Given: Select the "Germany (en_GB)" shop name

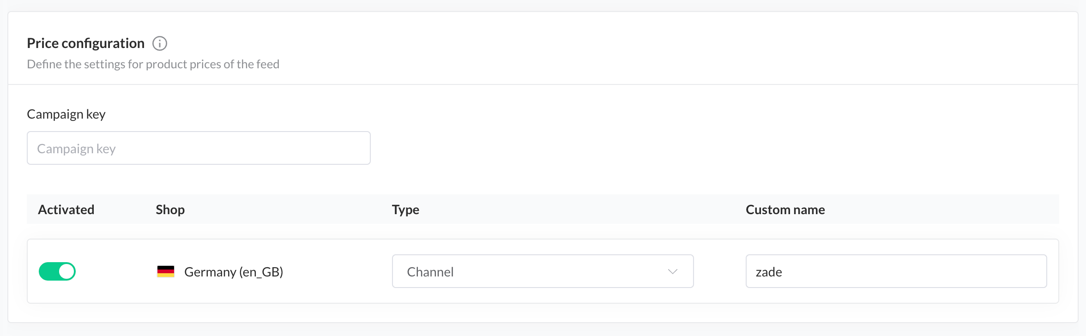Looking at the screenshot, I should click(234, 272).
